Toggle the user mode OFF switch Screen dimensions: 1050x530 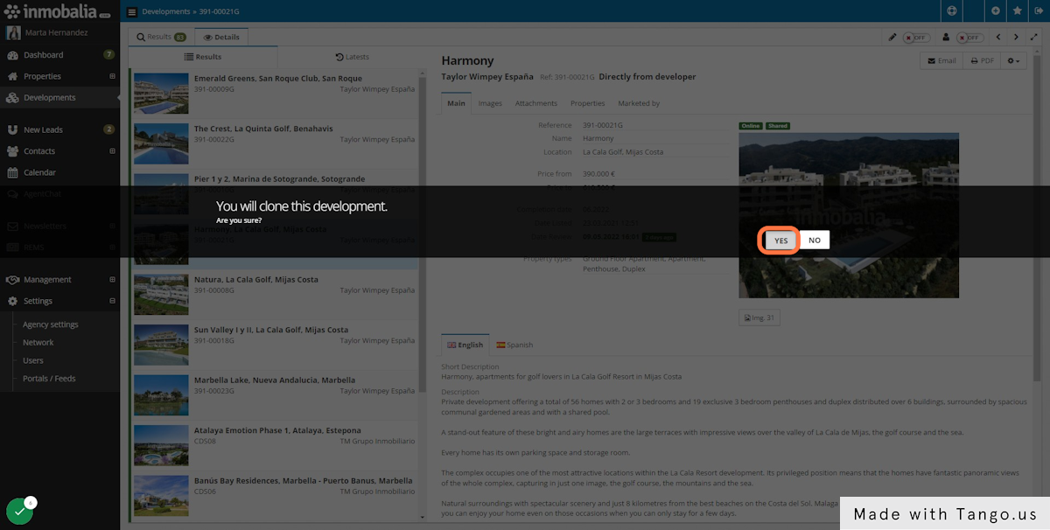[968, 38]
